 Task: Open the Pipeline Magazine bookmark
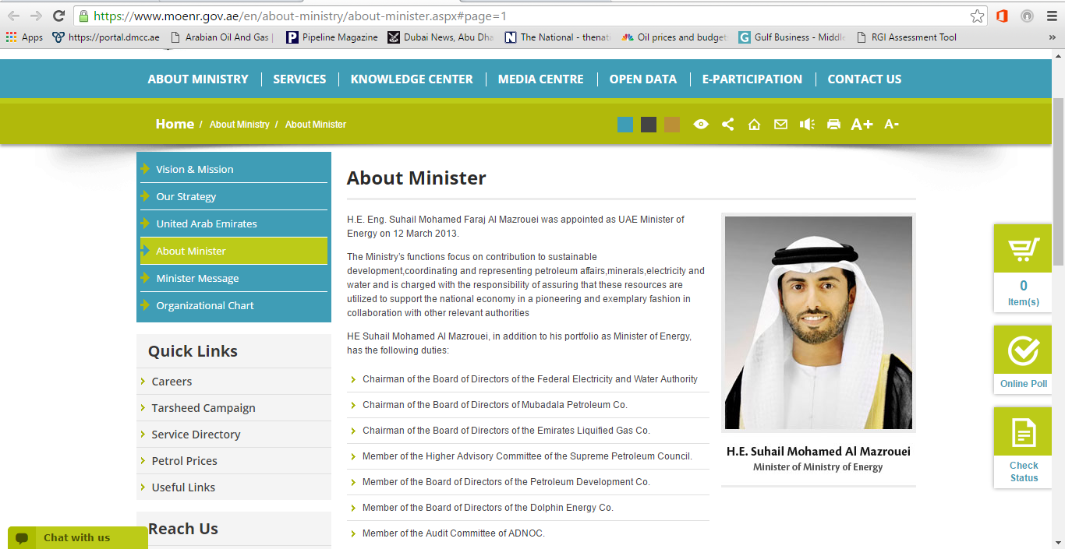coord(332,37)
